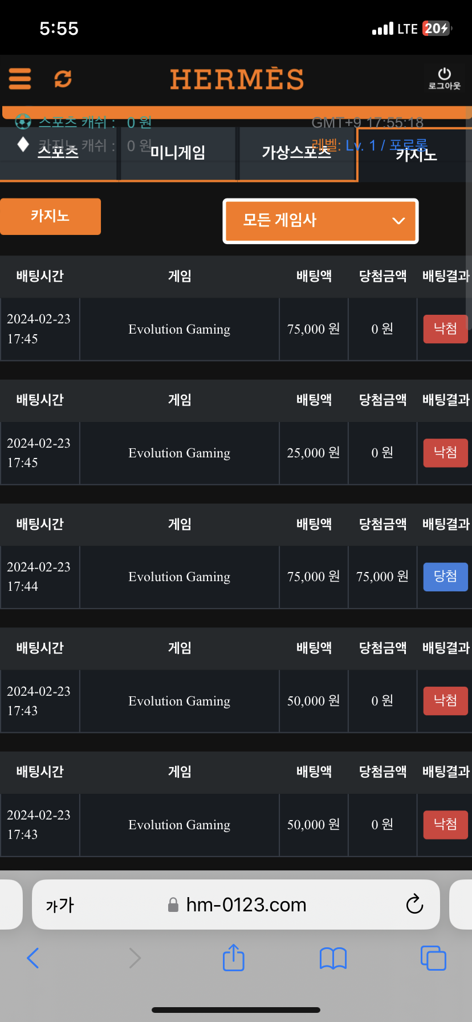This screenshot has height=1022, width=472.
Task: Tap the soccer ball sports cash icon
Action: (23, 121)
